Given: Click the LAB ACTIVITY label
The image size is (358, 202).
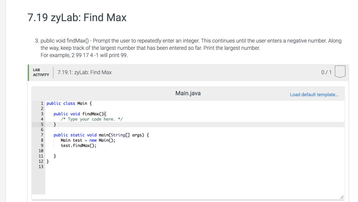Looking at the screenshot, I should coord(41,72).
